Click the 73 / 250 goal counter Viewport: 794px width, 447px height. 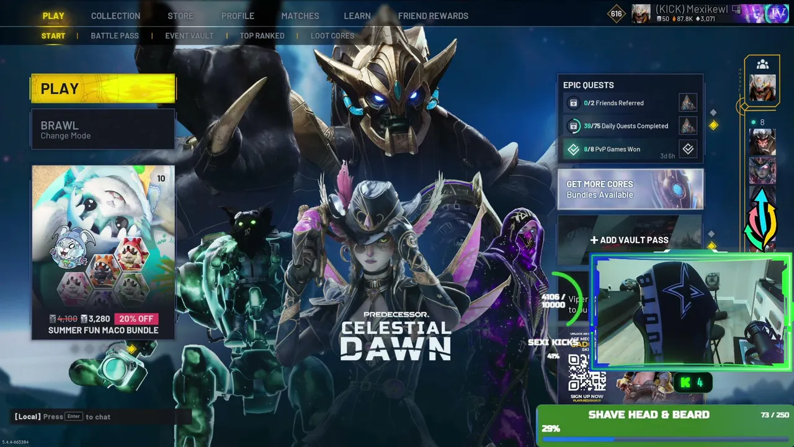point(775,415)
